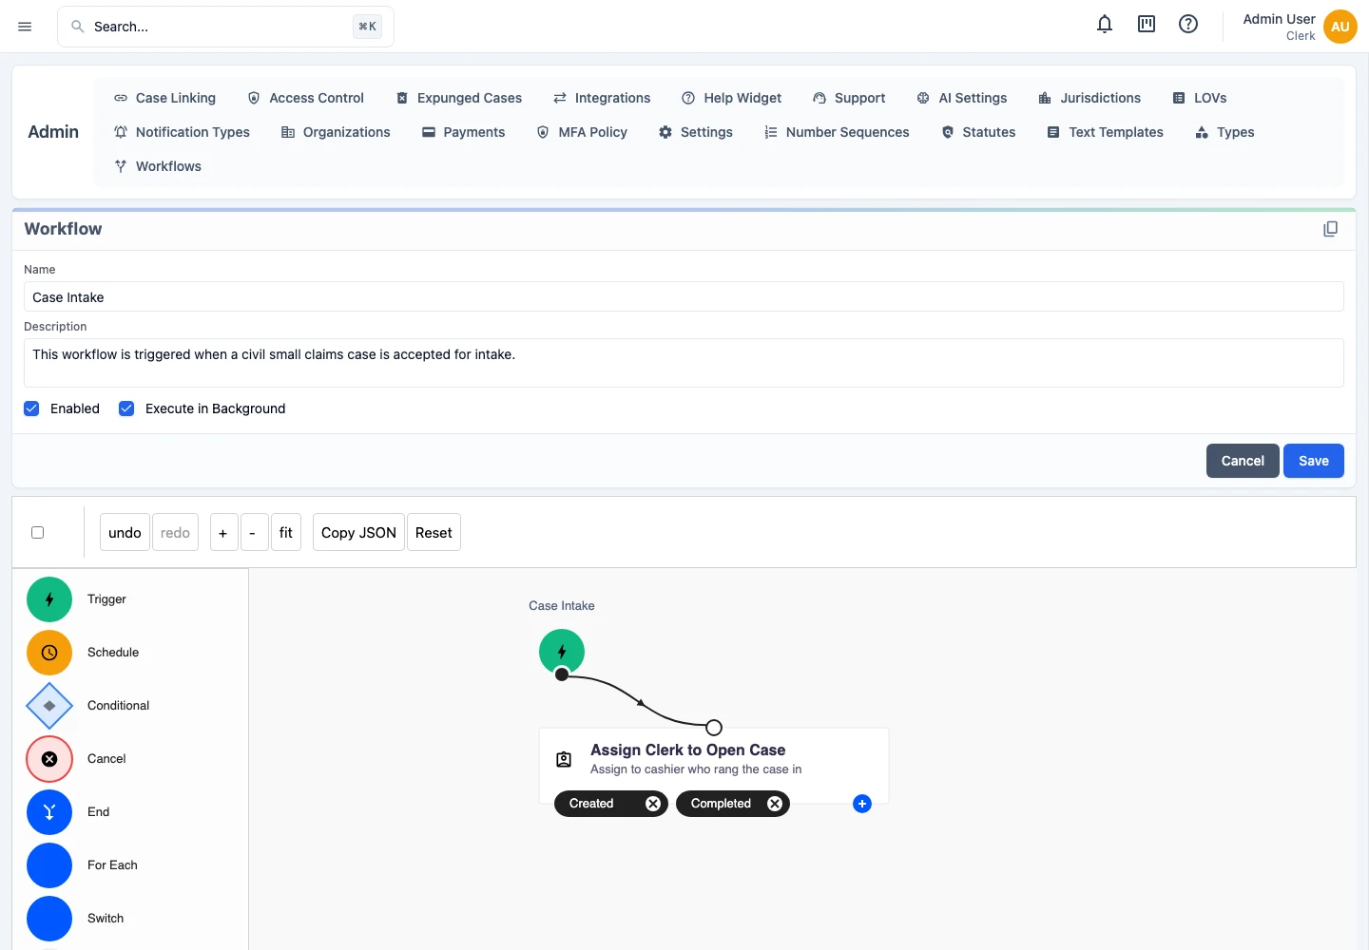Image resolution: width=1369 pixels, height=950 pixels.
Task: Select the Conditional node in the palette
Action: click(49, 706)
